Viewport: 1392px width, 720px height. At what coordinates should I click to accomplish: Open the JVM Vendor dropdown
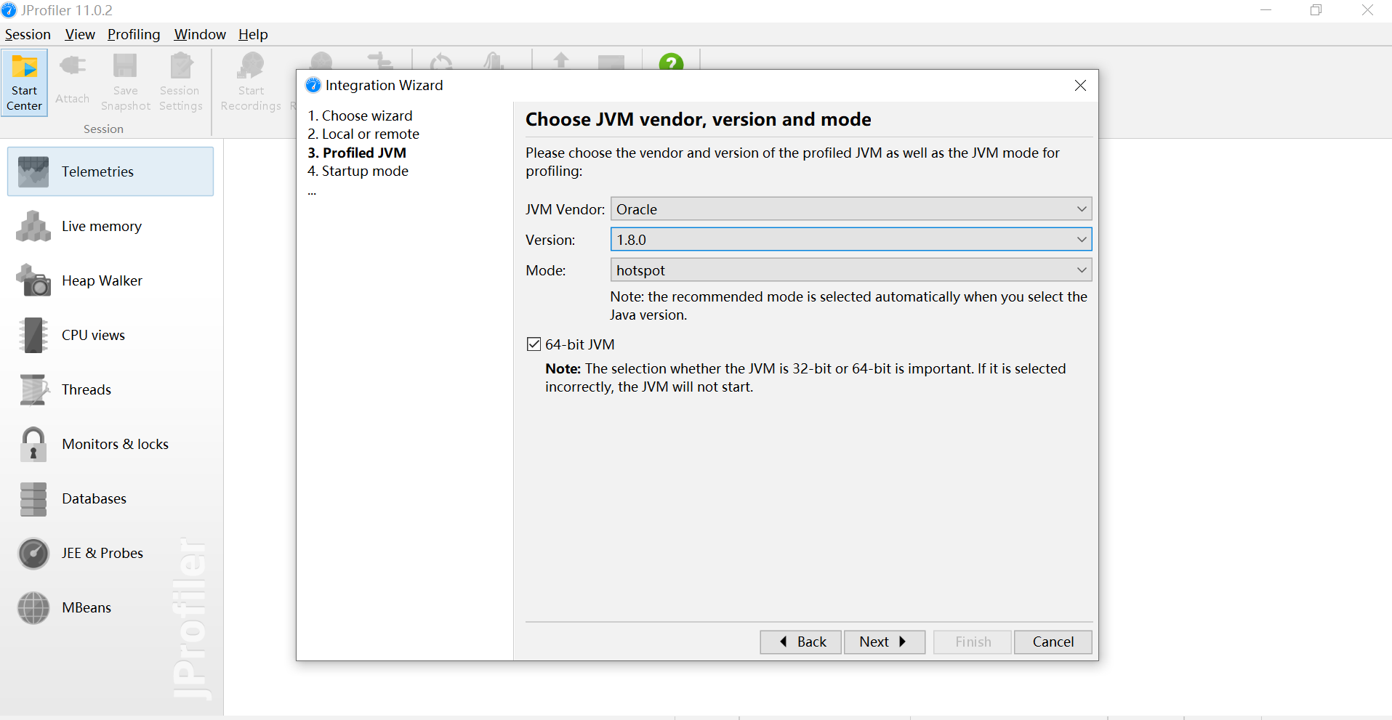click(851, 209)
